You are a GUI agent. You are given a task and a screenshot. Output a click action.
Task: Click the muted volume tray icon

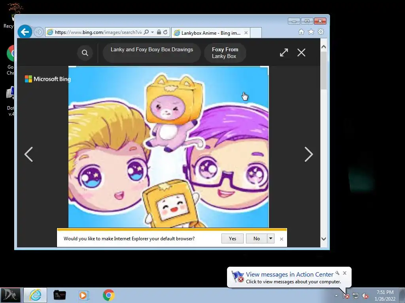point(365,296)
